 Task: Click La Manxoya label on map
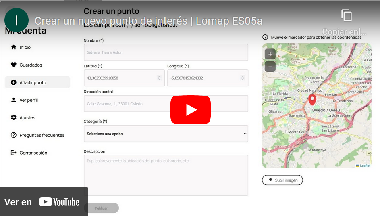(x=317, y=150)
